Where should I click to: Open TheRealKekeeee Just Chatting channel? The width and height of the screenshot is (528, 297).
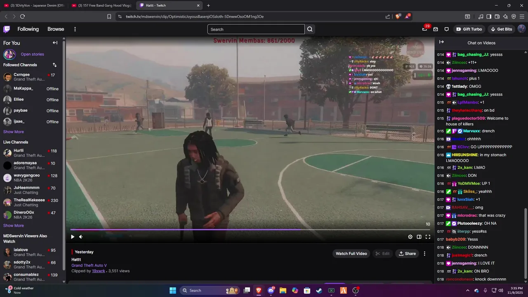click(31, 203)
